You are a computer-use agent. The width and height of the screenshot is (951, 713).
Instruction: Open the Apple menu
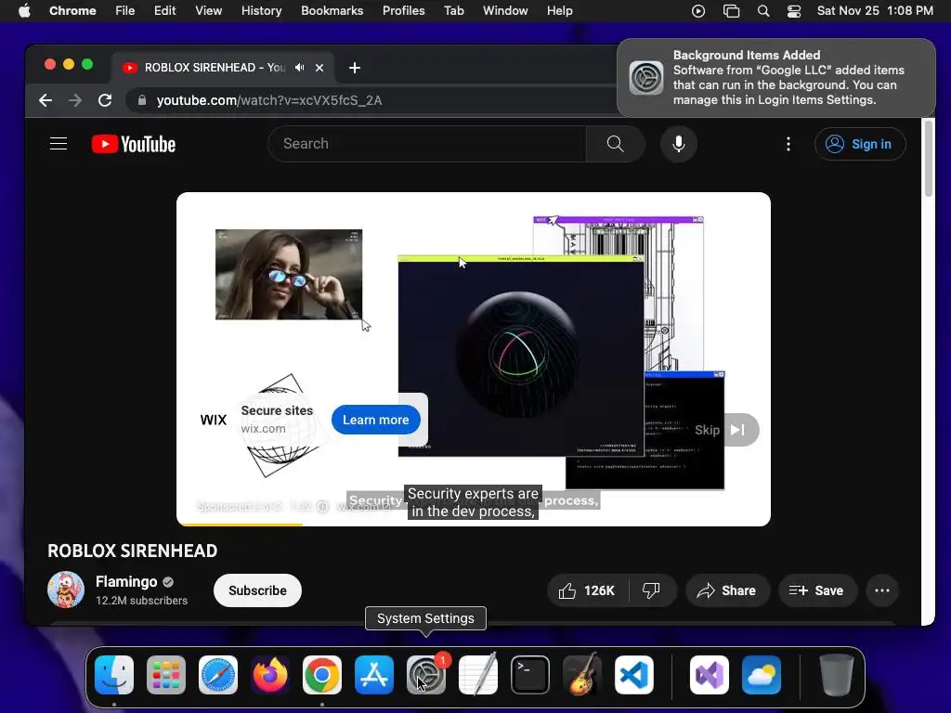click(24, 11)
